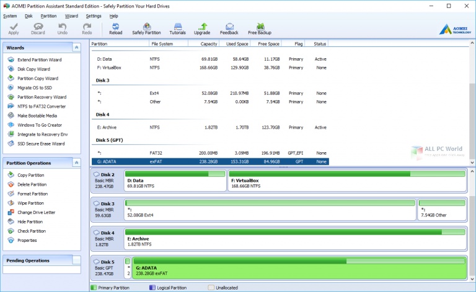Click the AOMEI Technology logo
The height and width of the screenshot is (292, 476).
click(455, 29)
